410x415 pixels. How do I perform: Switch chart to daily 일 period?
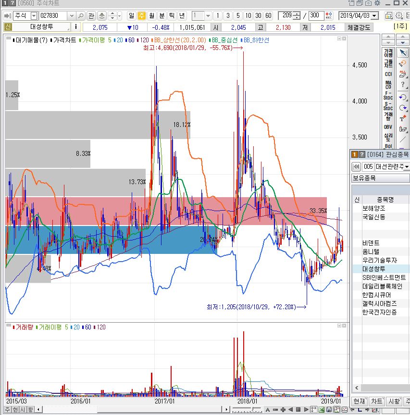pos(132,15)
